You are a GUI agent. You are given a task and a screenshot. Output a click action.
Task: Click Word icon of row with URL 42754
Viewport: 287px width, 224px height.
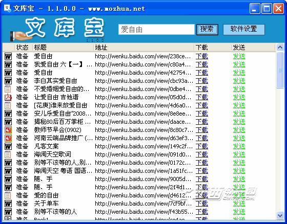click(8, 73)
